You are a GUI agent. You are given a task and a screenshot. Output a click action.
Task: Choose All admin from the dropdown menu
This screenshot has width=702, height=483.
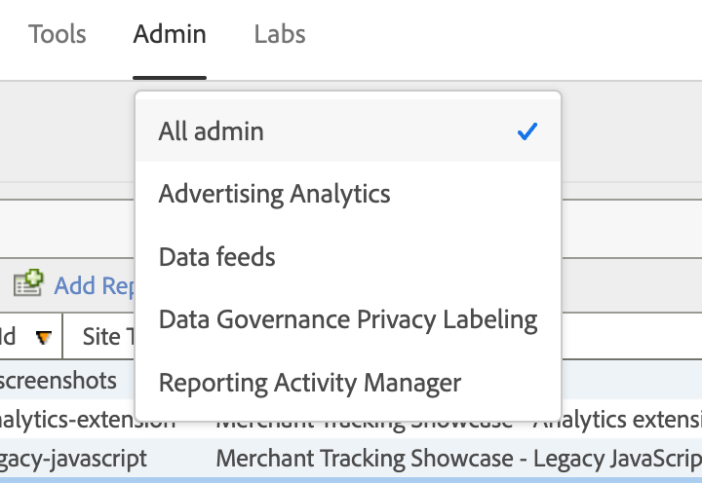click(x=348, y=131)
